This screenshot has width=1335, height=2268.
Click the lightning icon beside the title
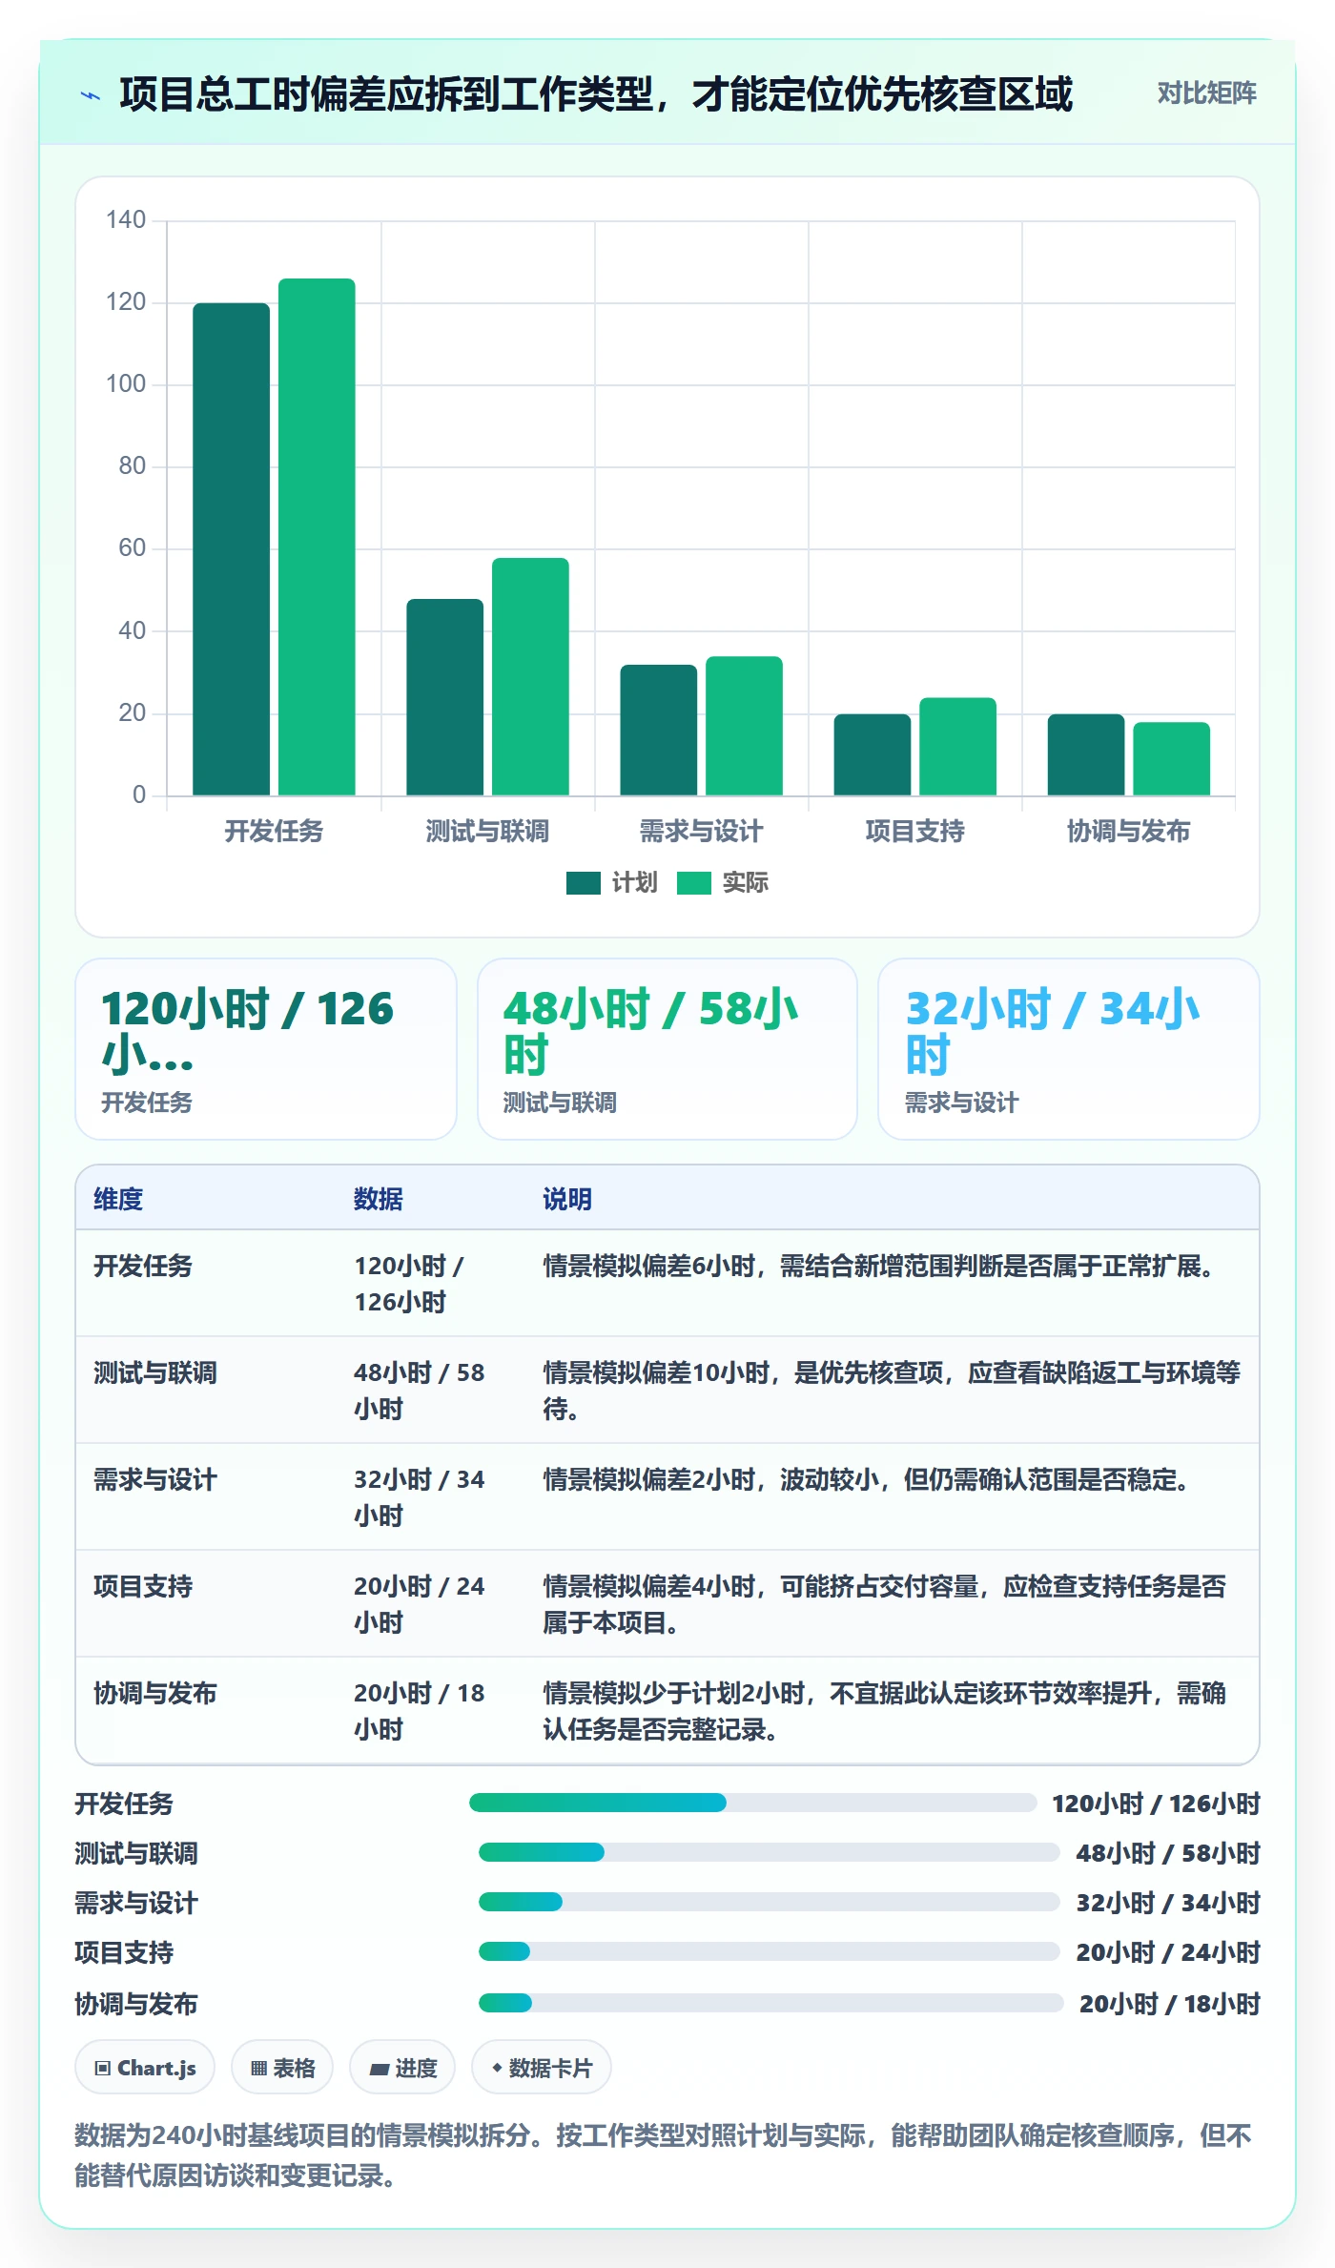(x=91, y=95)
